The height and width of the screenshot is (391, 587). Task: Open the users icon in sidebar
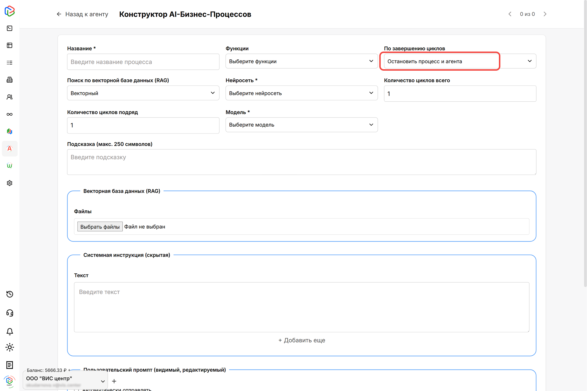[10, 97]
